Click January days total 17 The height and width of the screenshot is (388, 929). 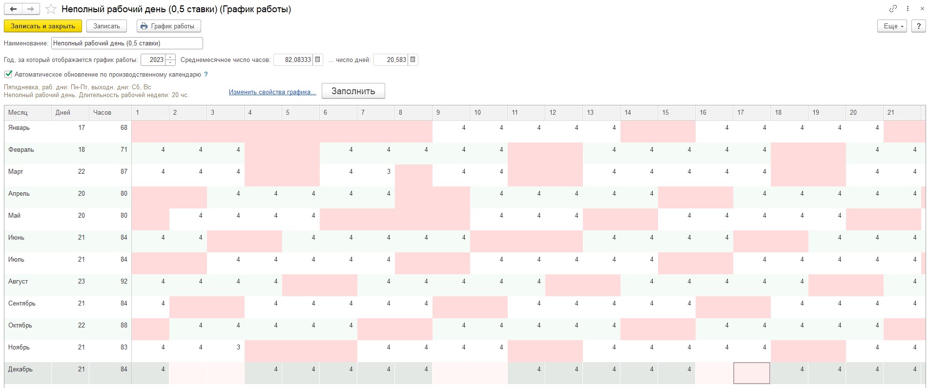pos(70,131)
